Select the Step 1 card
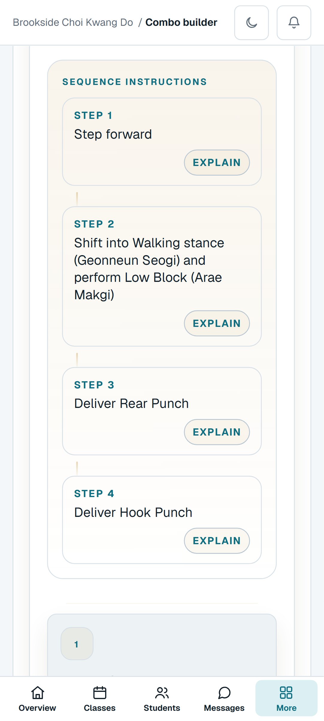The width and height of the screenshot is (324, 721). [162, 142]
